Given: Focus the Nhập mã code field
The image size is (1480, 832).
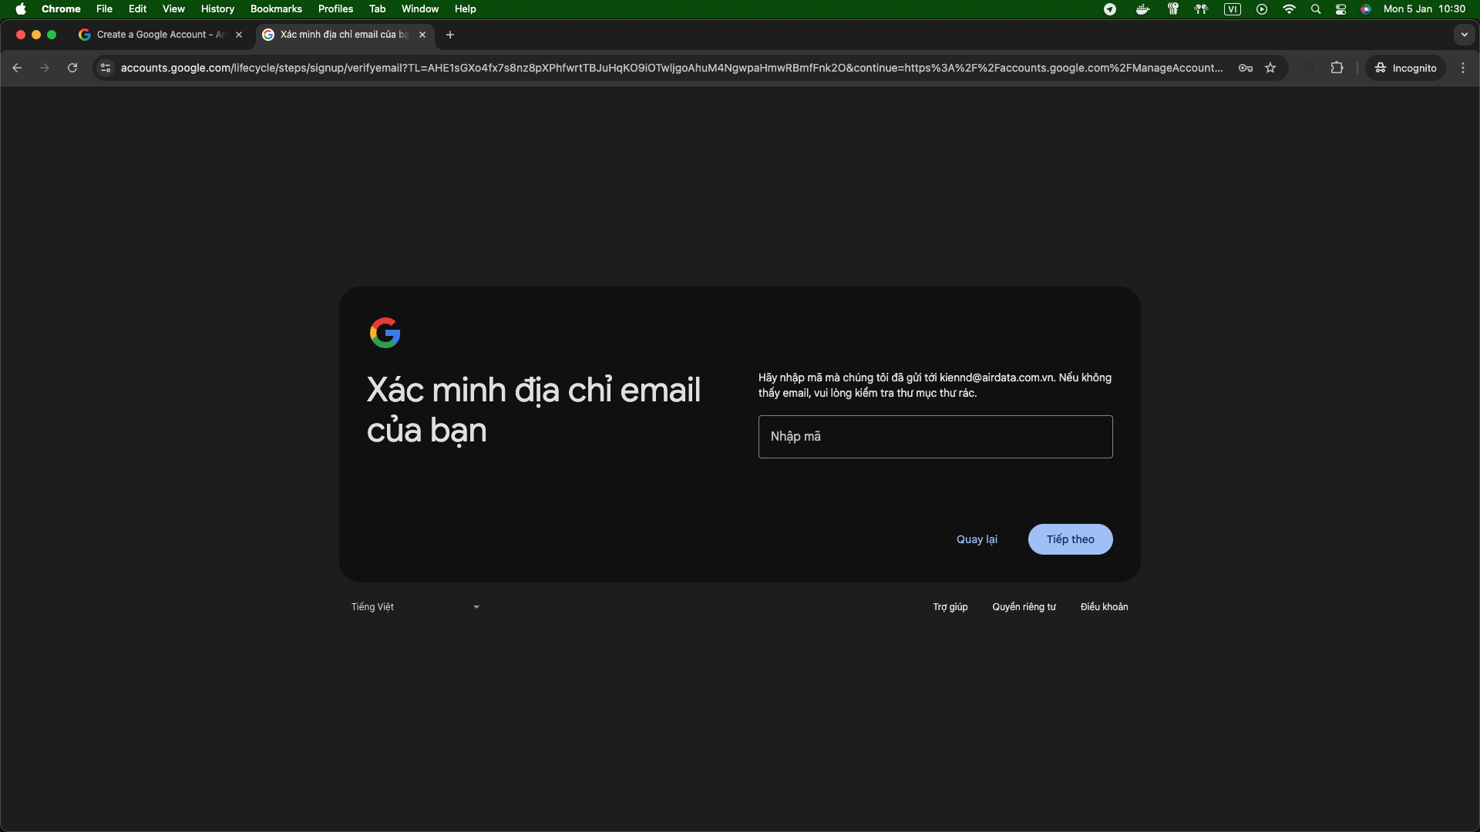Looking at the screenshot, I should click(x=935, y=437).
